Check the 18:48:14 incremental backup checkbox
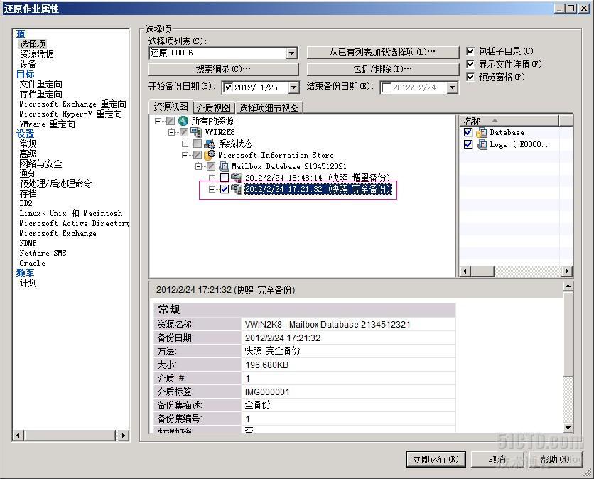The image size is (594, 479). tap(225, 178)
